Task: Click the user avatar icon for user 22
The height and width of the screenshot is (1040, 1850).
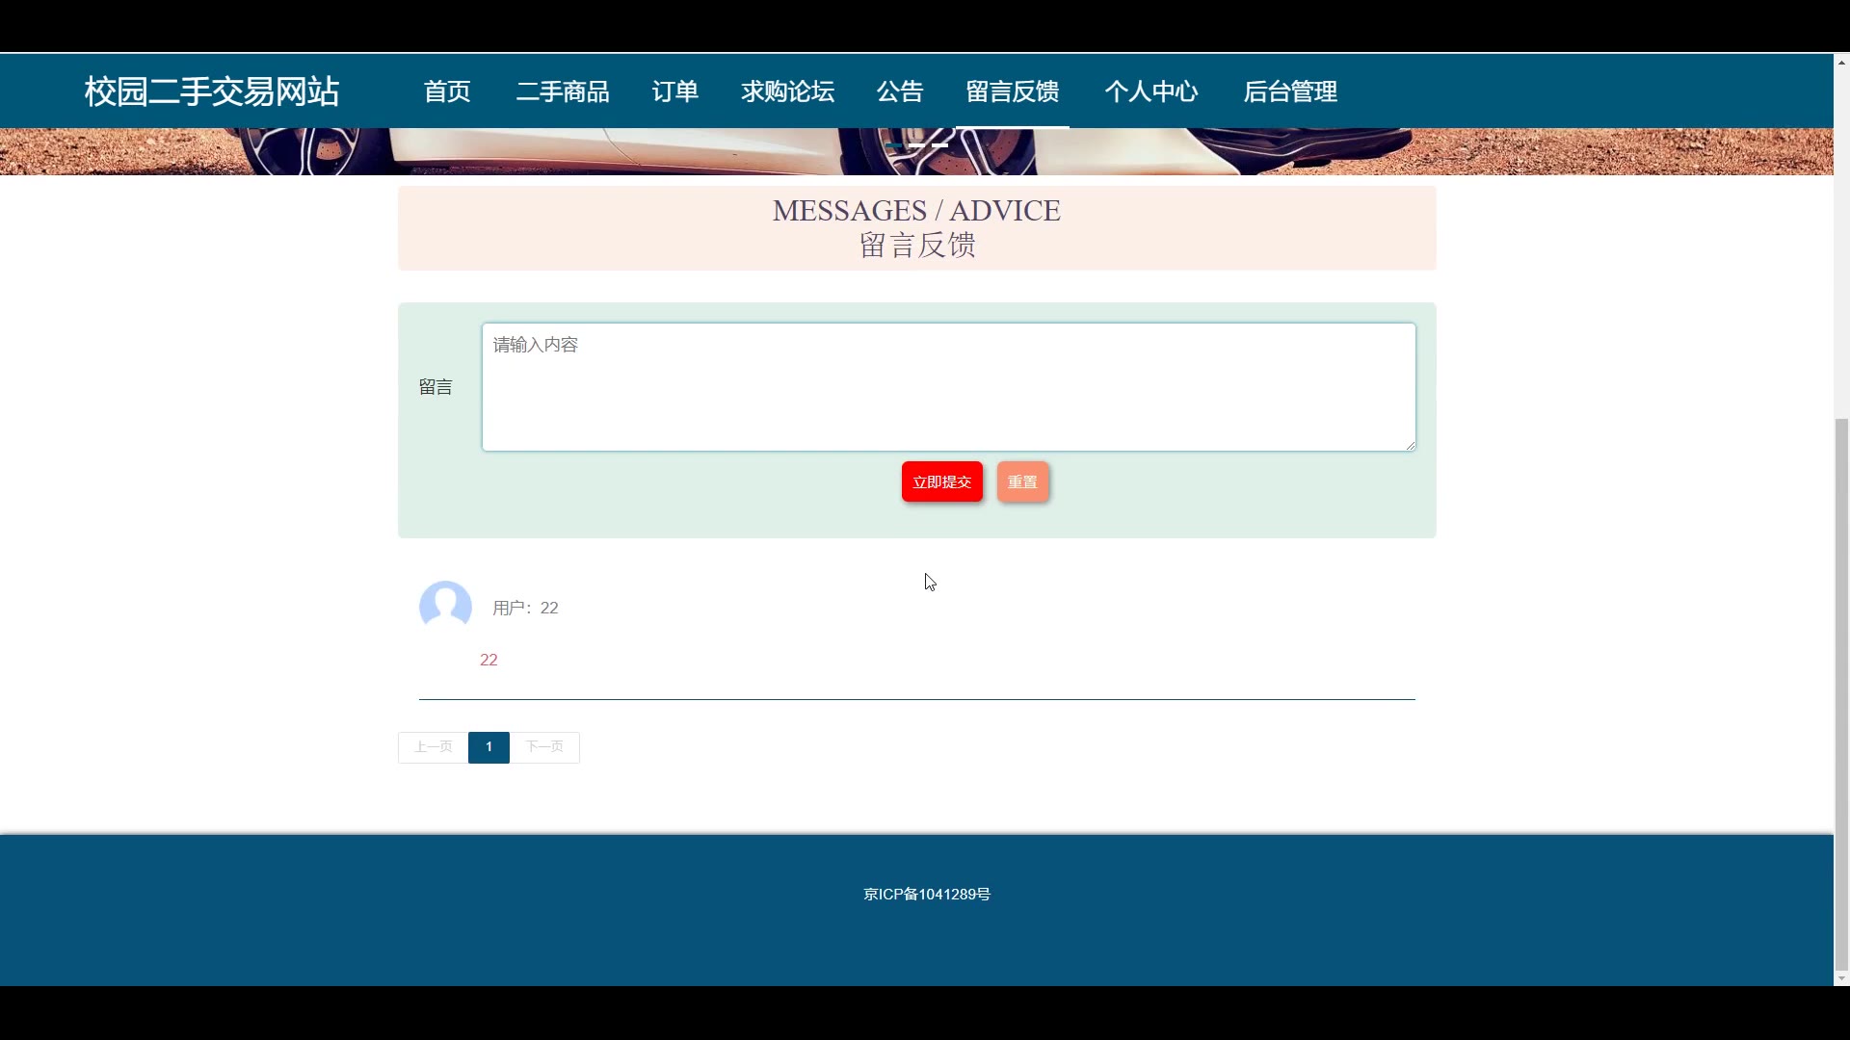Action: (x=445, y=607)
